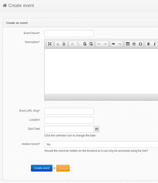158x183 pixels.
Task: Toggle bold formatting
Action: coord(148,44)
